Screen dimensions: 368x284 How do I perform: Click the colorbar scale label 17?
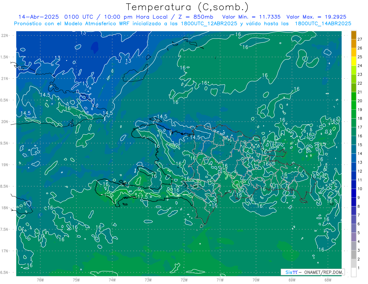360,127
